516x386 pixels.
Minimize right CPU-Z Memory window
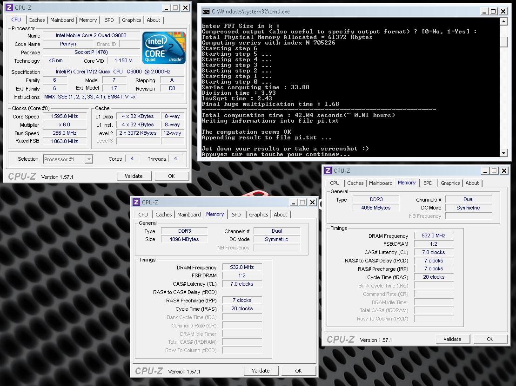click(485, 171)
